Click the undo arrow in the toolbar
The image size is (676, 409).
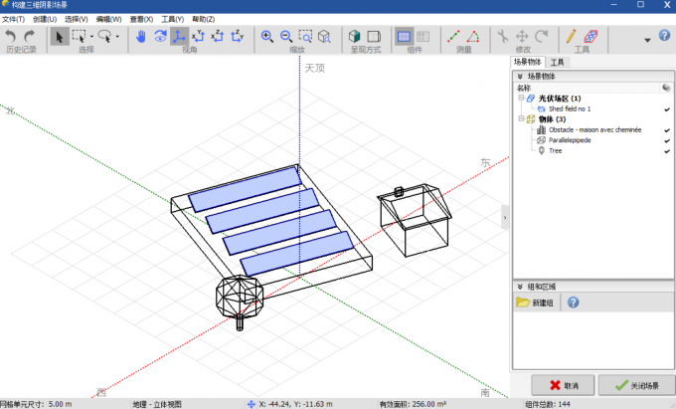click(11, 37)
